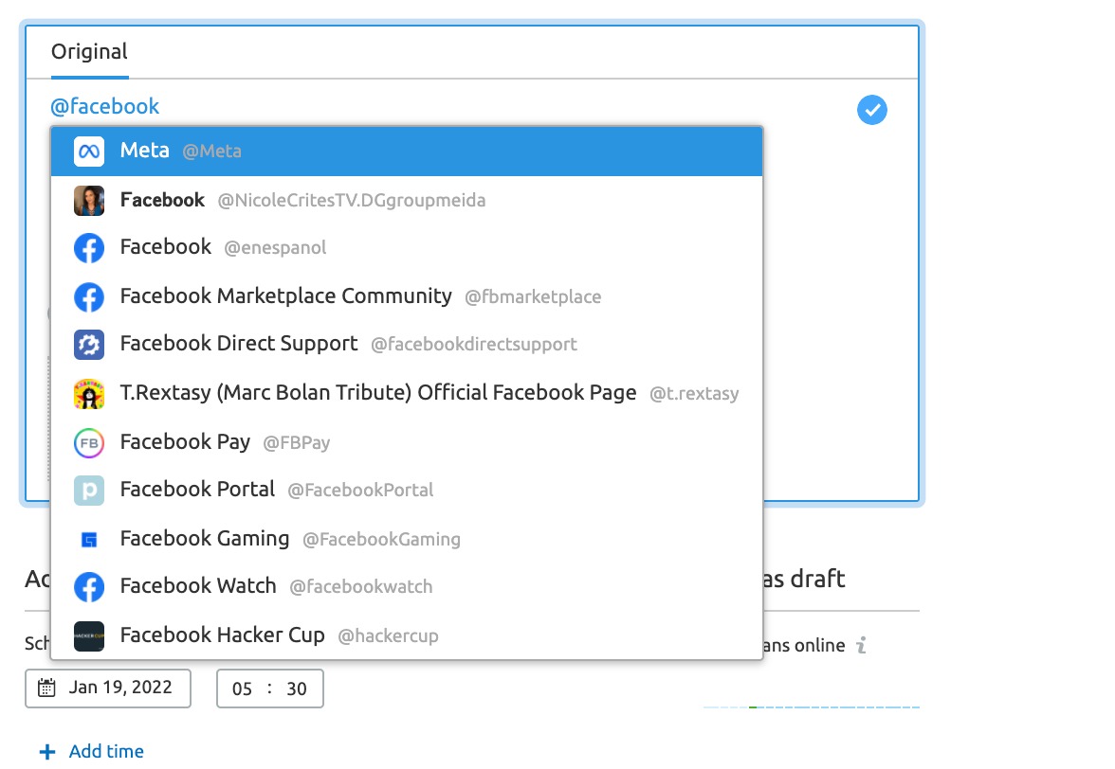Click the Facebook Portal logo icon
Viewport: 1115px width, 769px height.
pos(89,491)
